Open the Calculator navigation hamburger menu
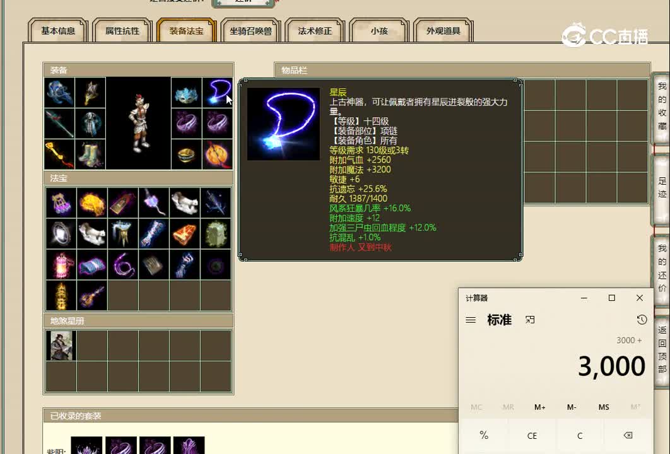Screen dimensions: 670x454 471,320
